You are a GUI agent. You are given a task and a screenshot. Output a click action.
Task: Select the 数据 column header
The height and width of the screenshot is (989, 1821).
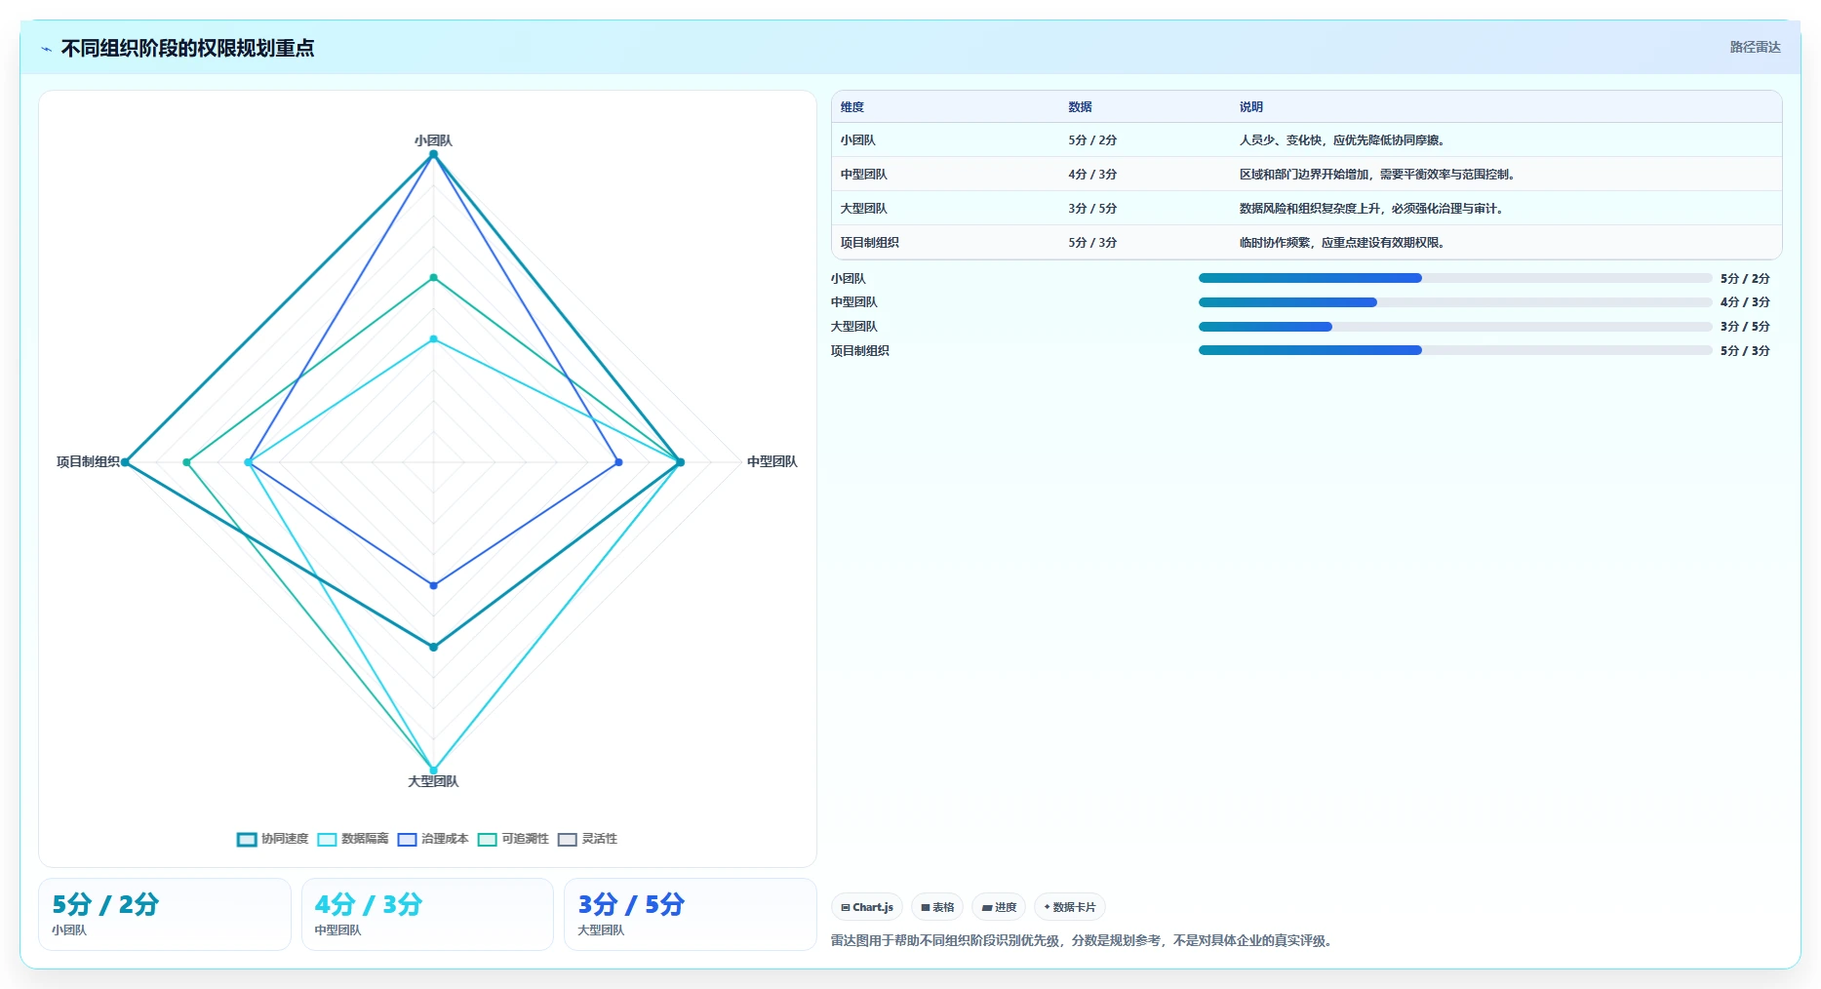point(1080,107)
